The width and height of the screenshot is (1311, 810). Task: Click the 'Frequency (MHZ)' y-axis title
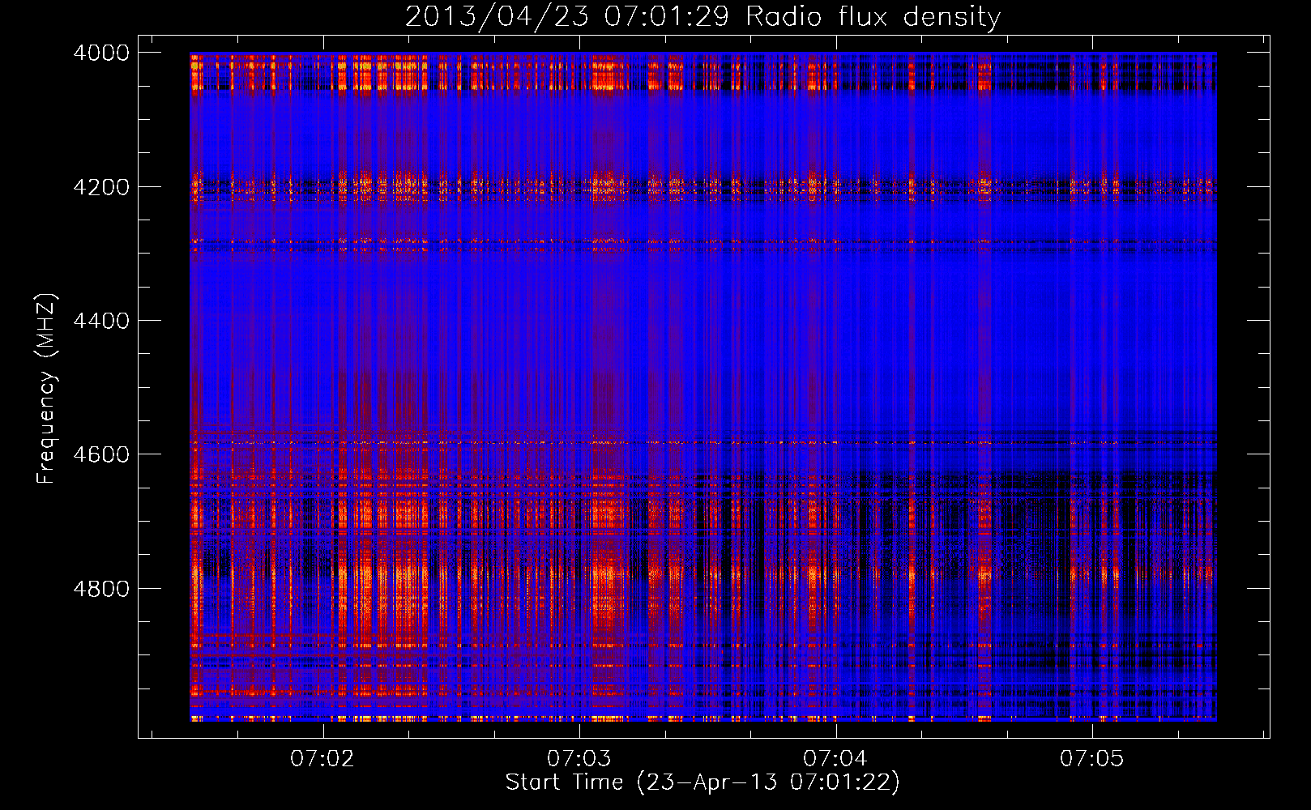[x=46, y=389]
